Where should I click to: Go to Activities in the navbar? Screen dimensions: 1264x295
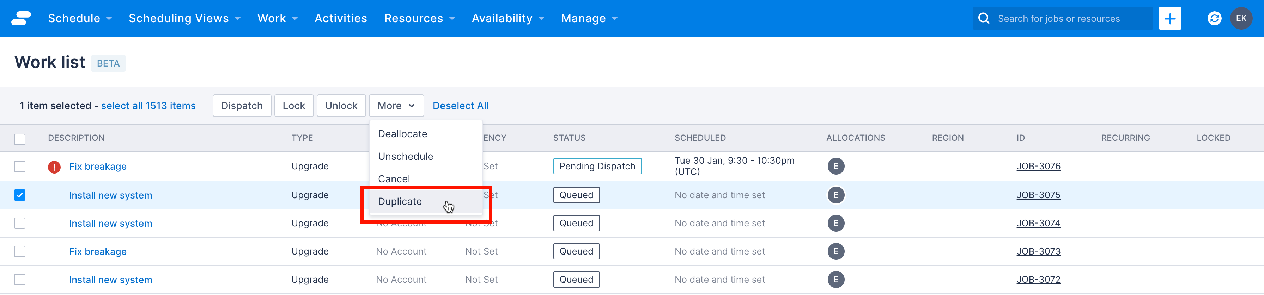coord(341,18)
